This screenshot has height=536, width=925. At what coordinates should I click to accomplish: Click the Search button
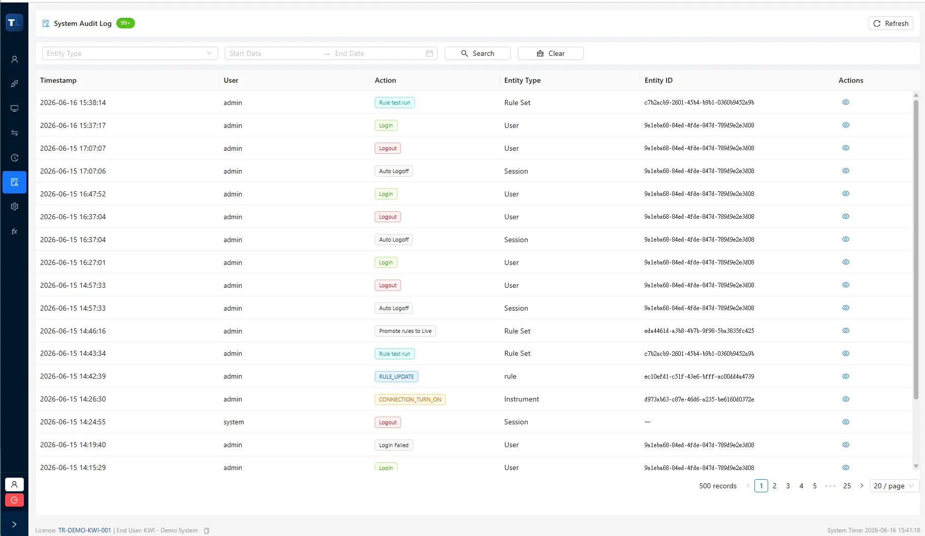pyautogui.click(x=477, y=53)
